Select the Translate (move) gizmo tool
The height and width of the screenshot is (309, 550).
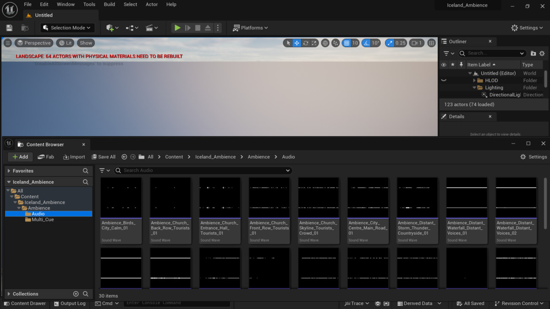point(297,43)
